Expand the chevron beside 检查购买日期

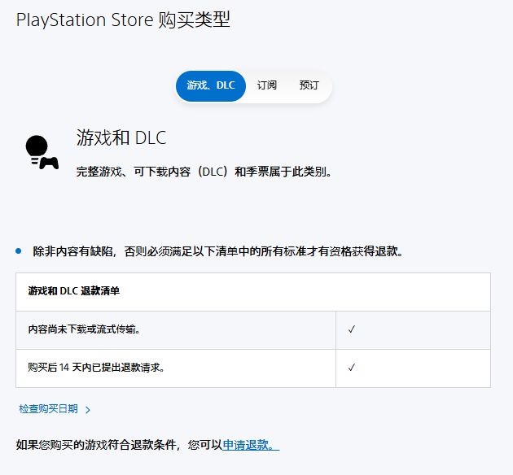pyautogui.click(x=88, y=410)
